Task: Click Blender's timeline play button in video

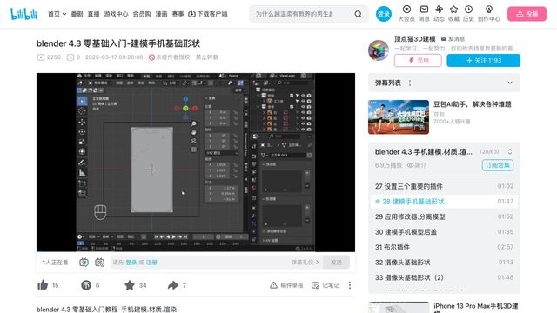Action: pyautogui.click(x=174, y=236)
